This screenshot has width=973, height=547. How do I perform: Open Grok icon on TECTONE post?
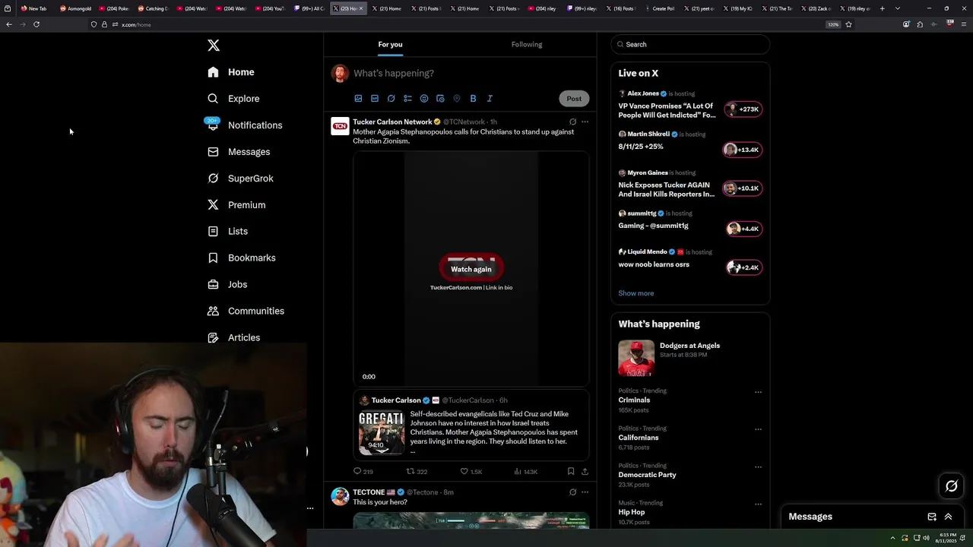[572, 492]
